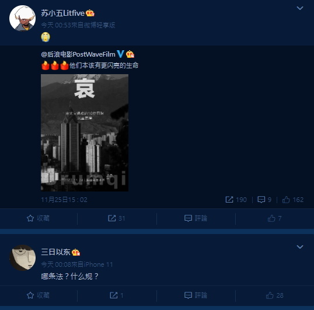This screenshot has width=314, height=310.
Task: Click the 三日以东 user avatar
Action: pos(22,257)
